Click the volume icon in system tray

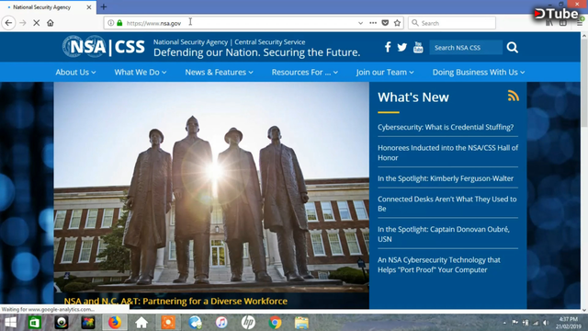coord(546,323)
